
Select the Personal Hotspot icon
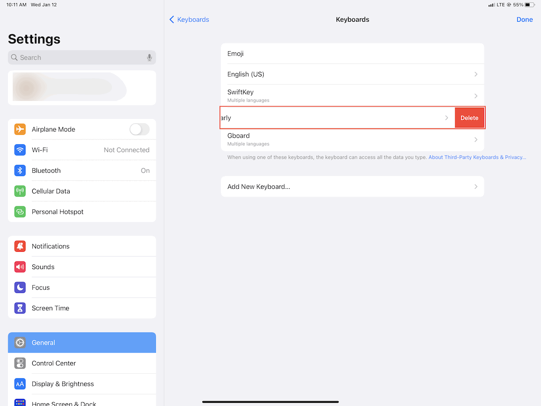tap(20, 211)
